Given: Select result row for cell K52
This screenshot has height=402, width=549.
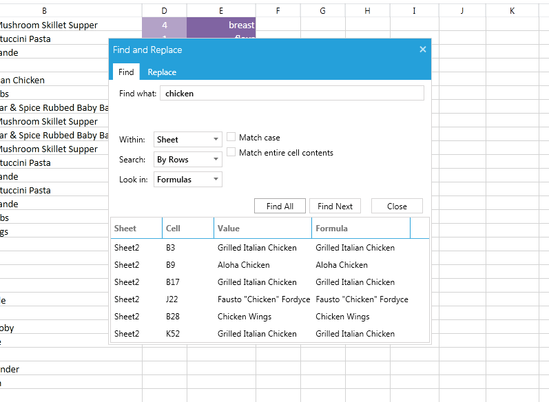Looking at the screenshot, I should click(x=270, y=333).
